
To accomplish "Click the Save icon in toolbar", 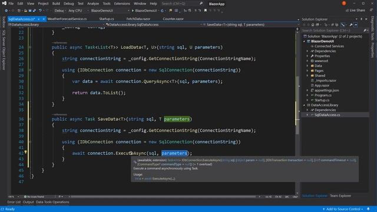I will 30,11.
